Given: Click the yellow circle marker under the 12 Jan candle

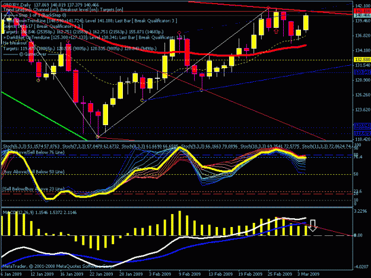Looking at the screenshot, I should point(39,81).
